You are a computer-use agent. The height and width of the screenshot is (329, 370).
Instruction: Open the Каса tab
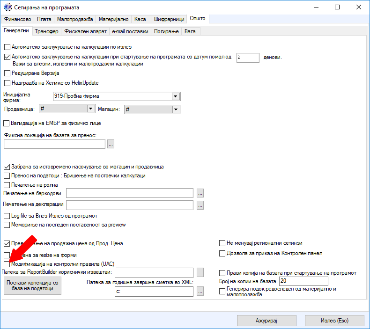pos(140,19)
